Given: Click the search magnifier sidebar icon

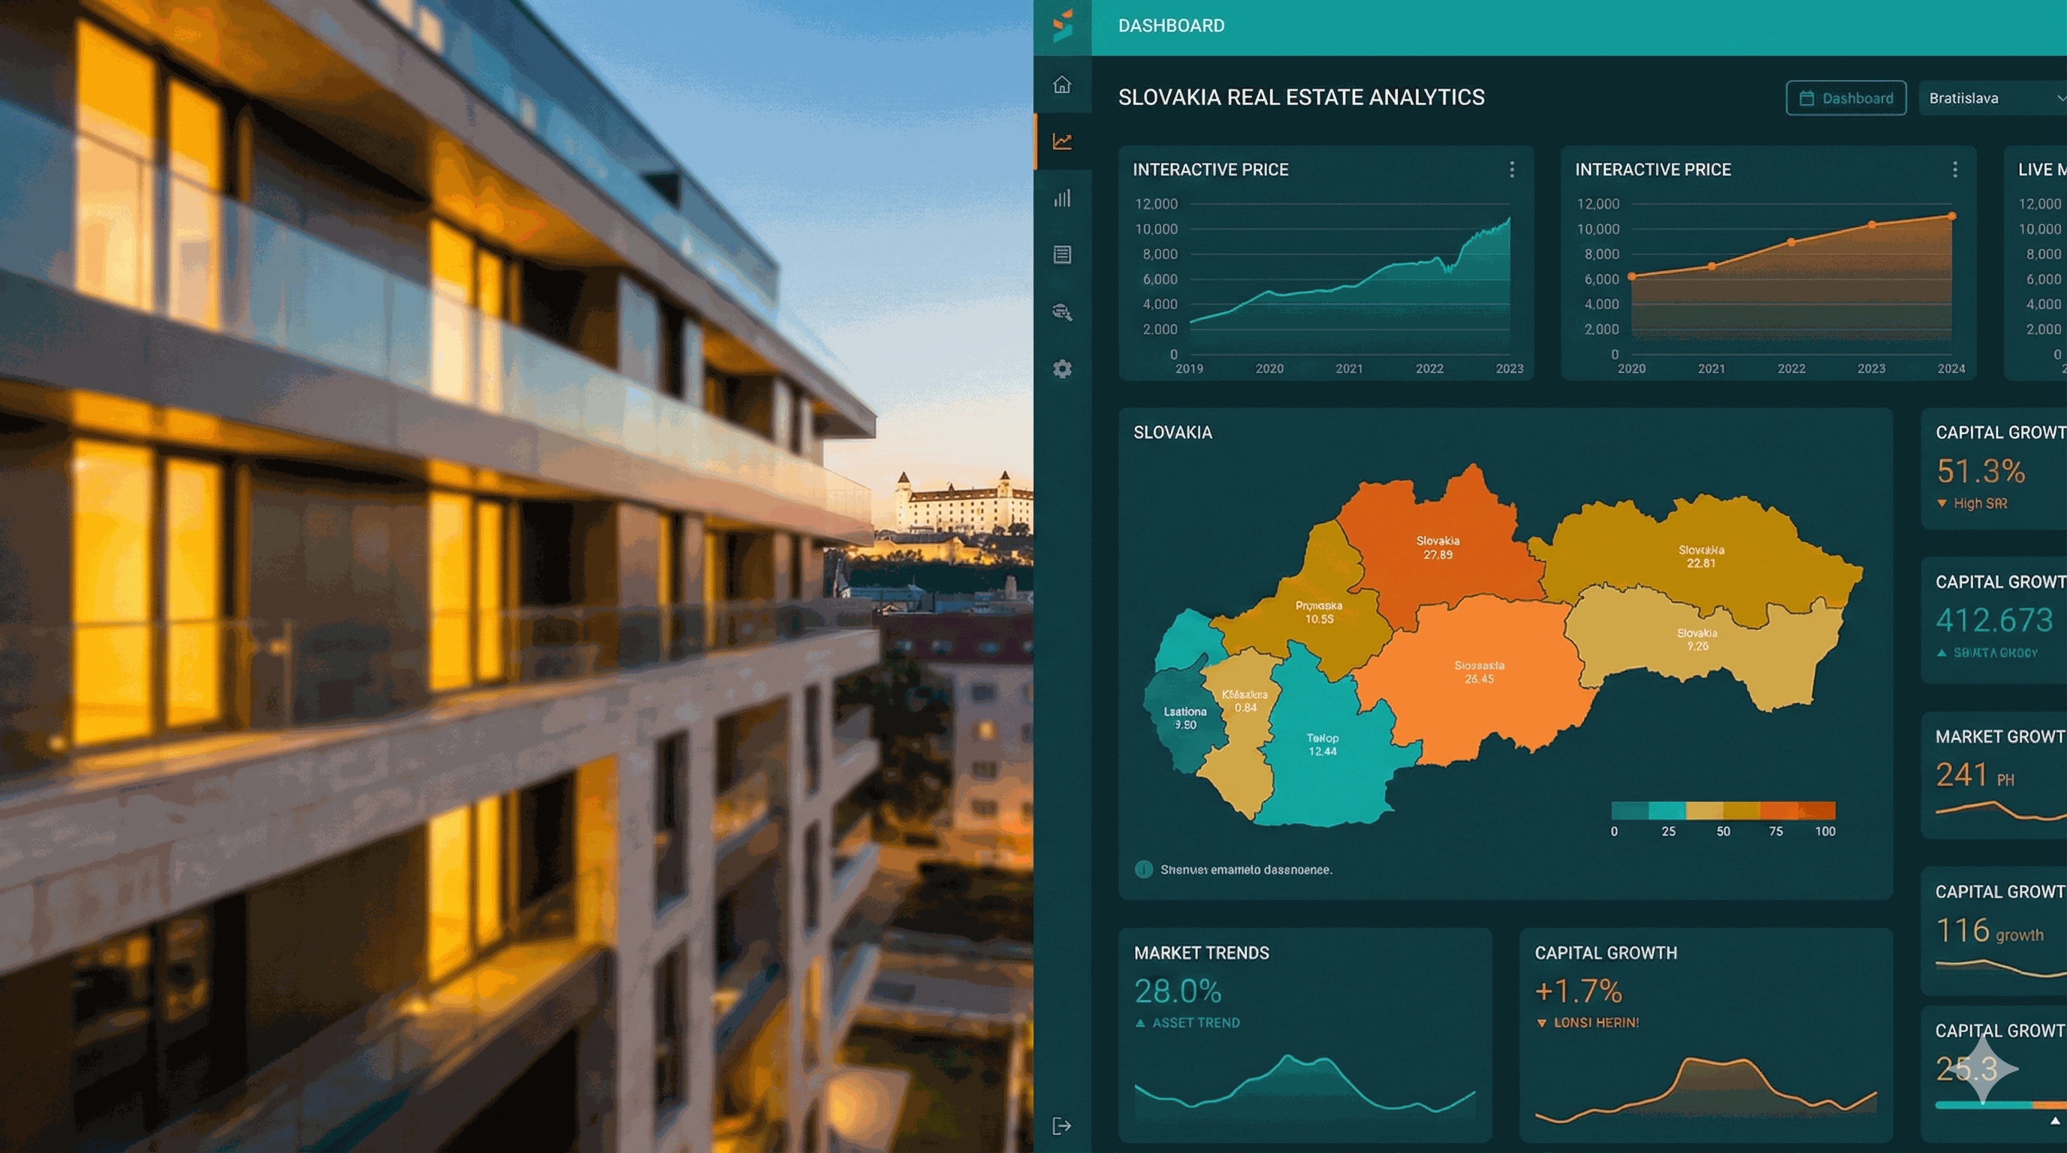Looking at the screenshot, I should coord(1061,312).
